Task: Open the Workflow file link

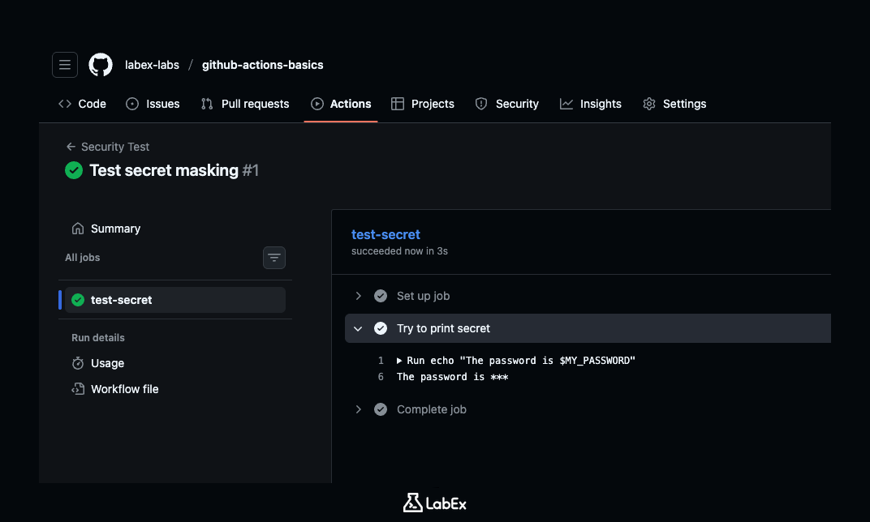Action: click(x=125, y=389)
